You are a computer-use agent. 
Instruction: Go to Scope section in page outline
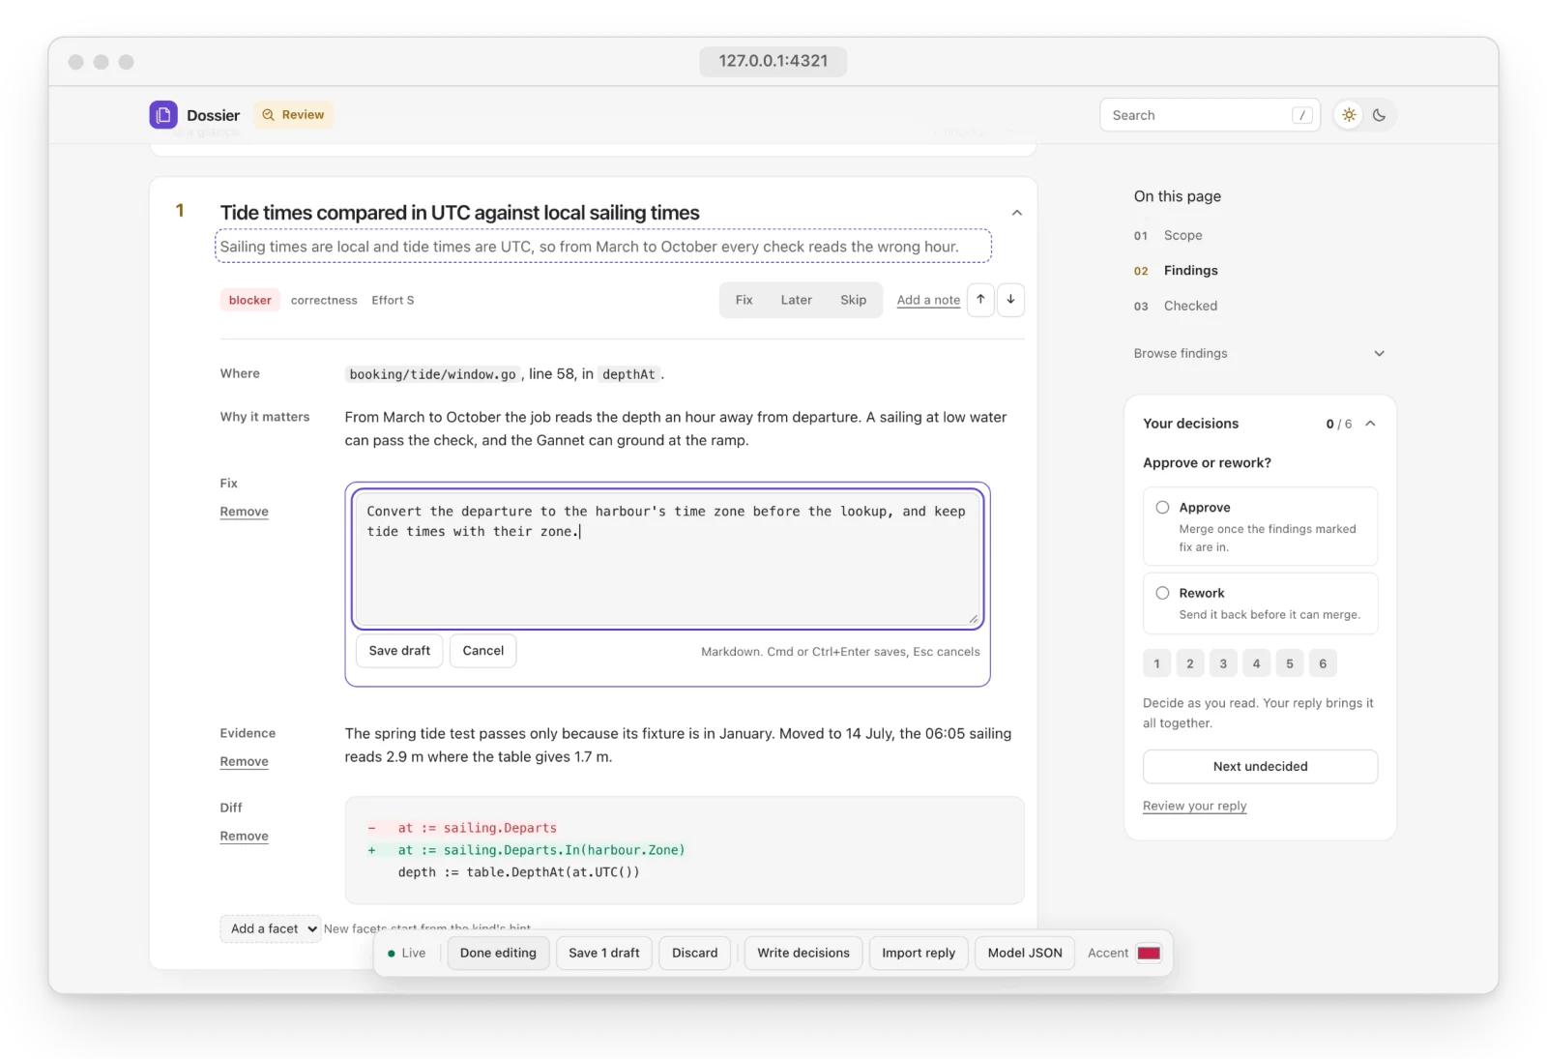point(1182,235)
